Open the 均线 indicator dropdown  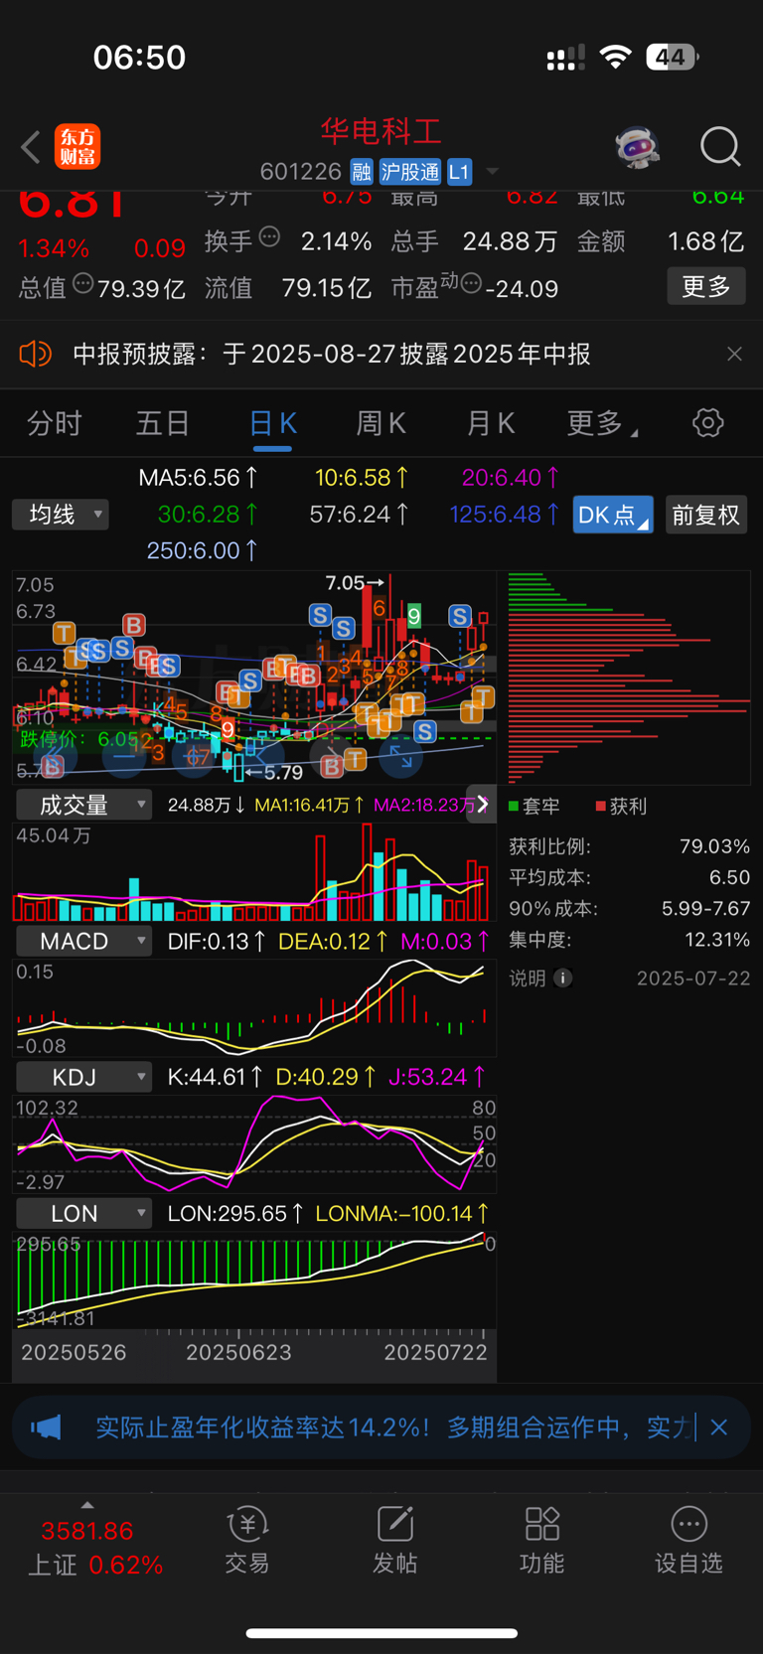click(61, 515)
